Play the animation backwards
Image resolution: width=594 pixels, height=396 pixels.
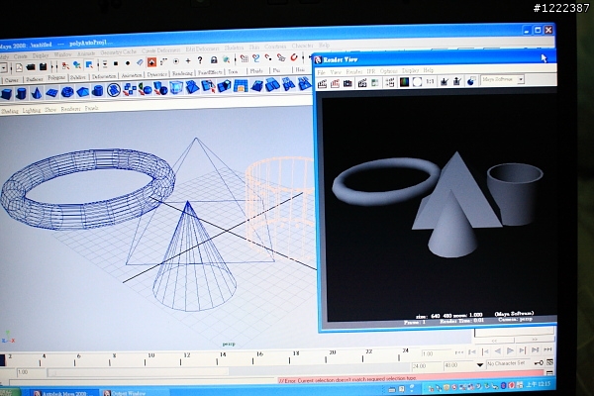(498, 351)
